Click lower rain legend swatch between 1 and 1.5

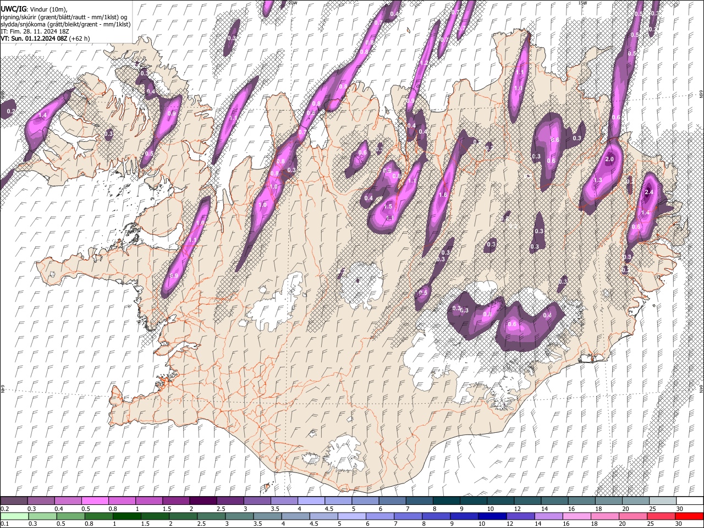pyautogui.click(x=127, y=516)
